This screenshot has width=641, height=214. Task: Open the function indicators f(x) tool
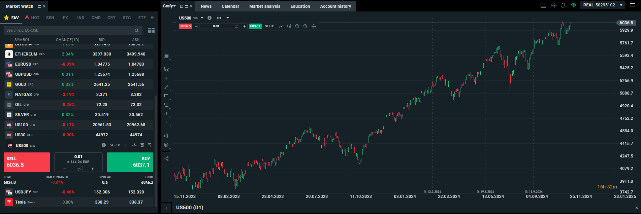166,70
